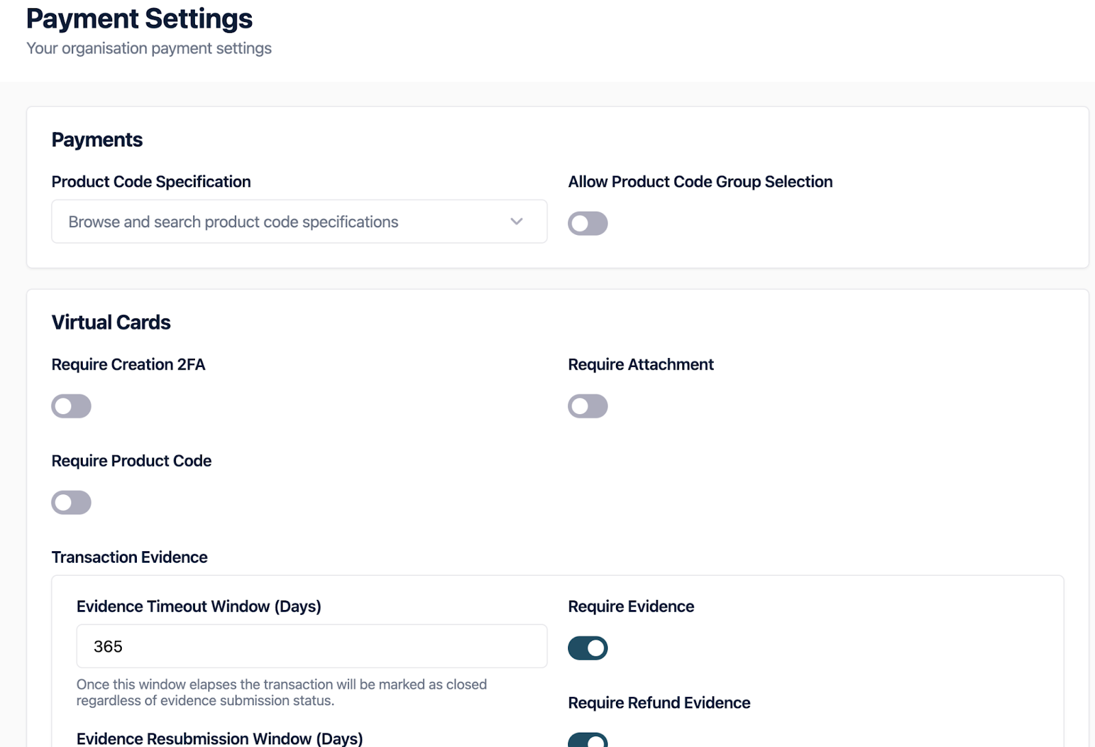Click the Require Attachment label text
This screenshot has height=747, width=1095.
tap(641, 365)
